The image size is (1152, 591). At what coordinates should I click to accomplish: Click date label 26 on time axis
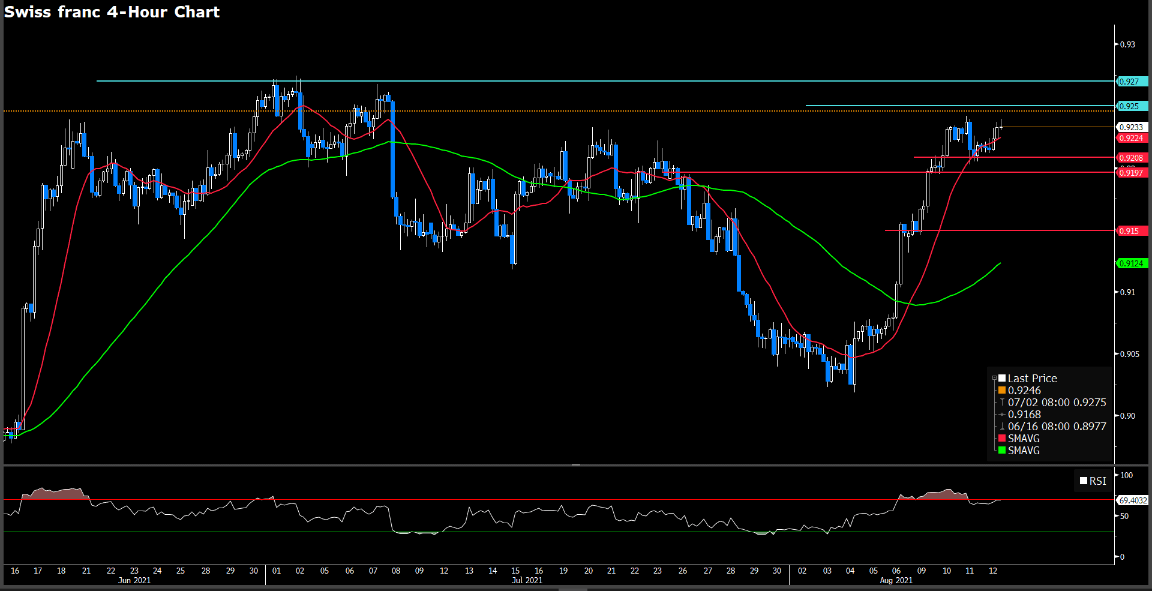[x=683, y=571]
